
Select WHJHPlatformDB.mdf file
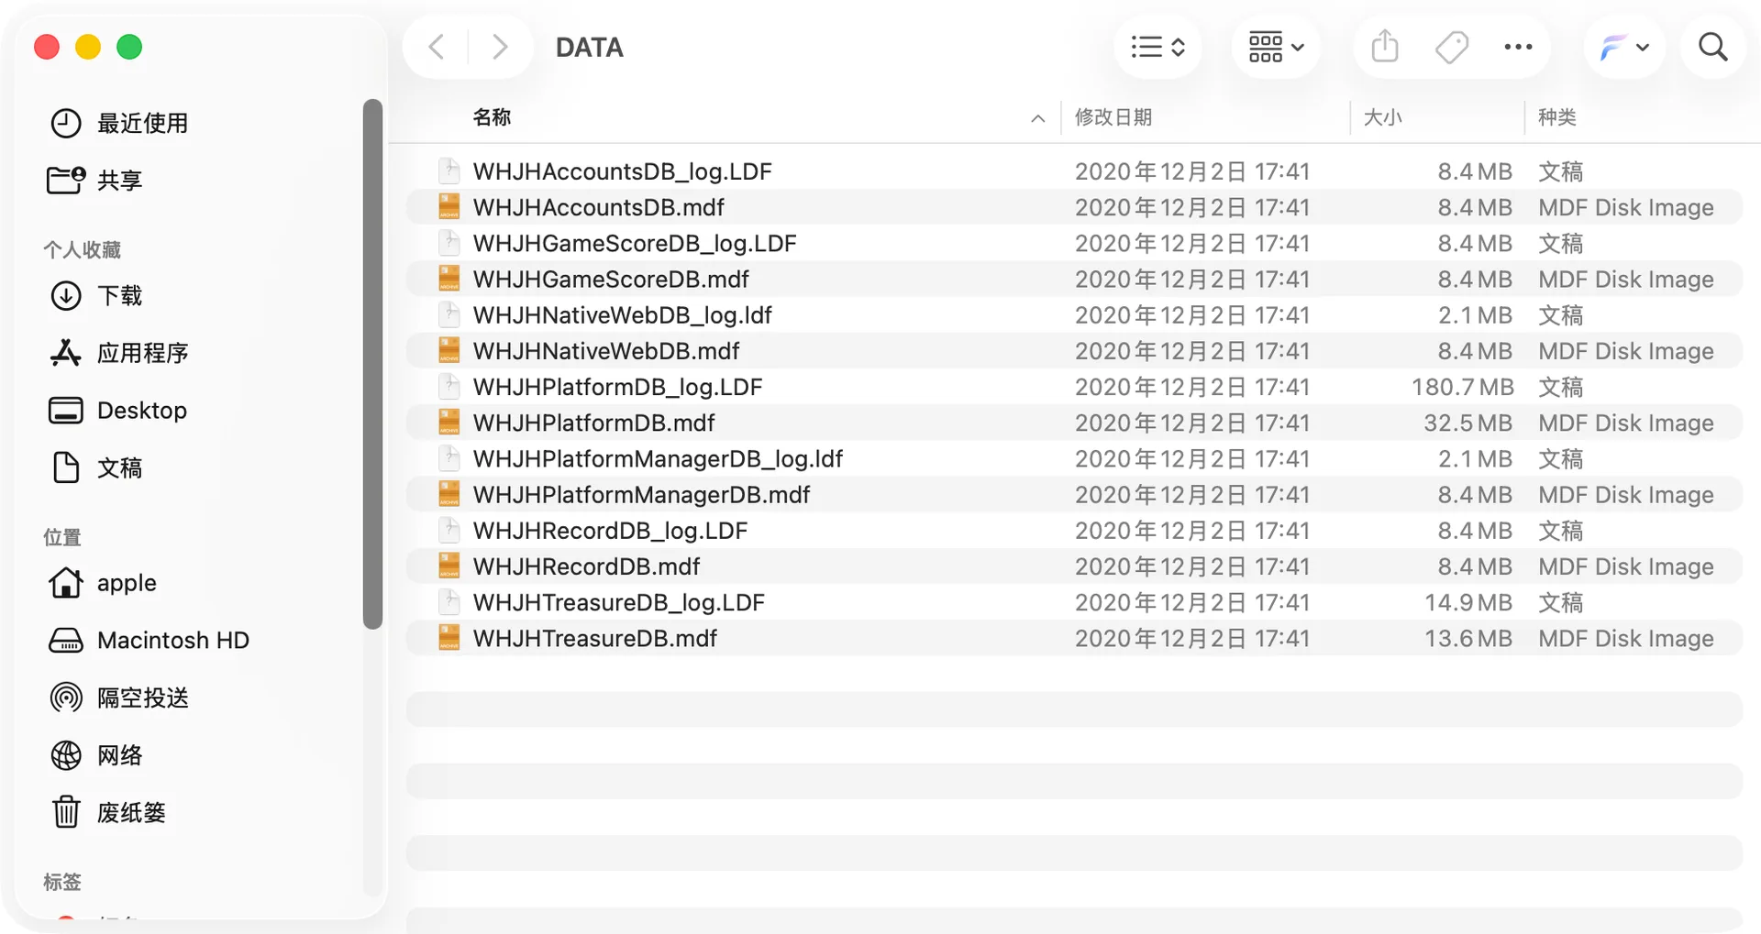[1074, 423]
